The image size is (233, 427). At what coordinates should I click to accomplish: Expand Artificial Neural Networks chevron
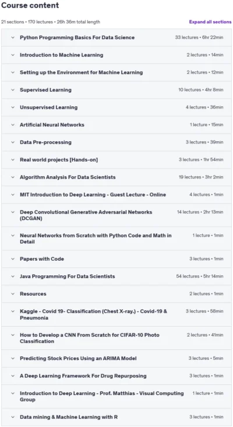tap(13, 125)
